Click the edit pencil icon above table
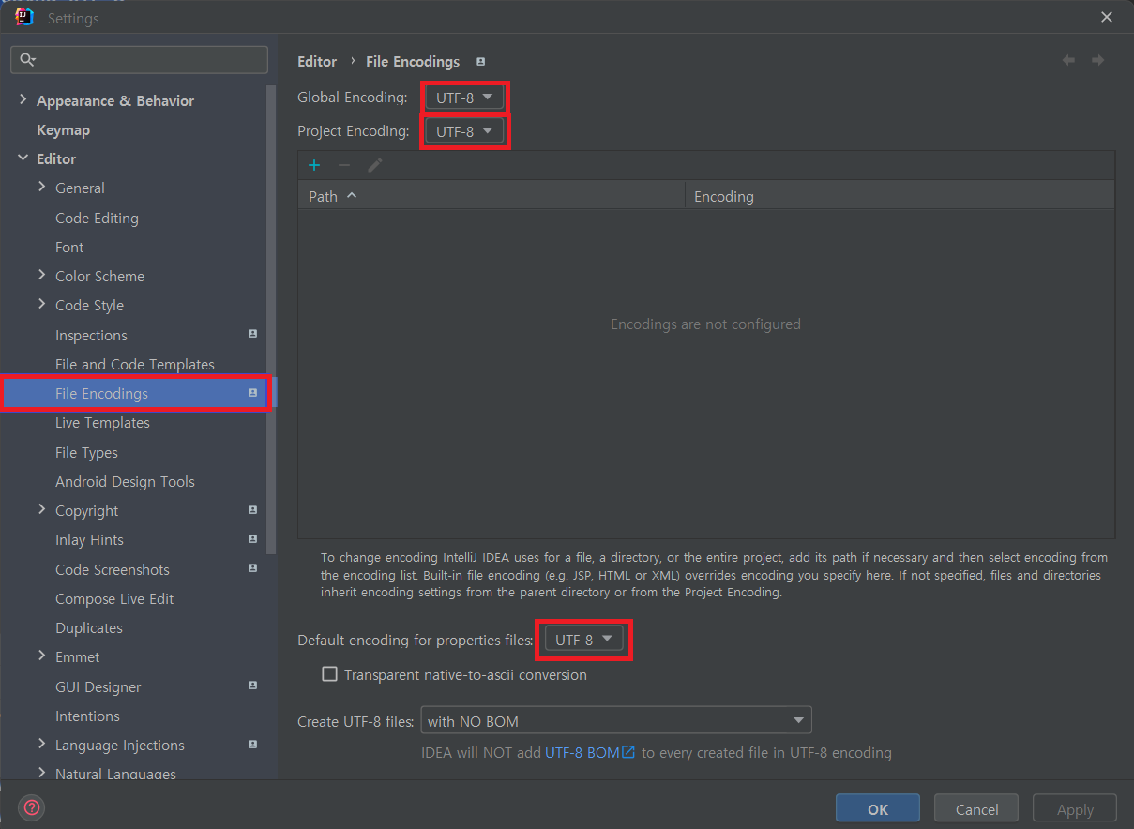The height and width of the screenshot is (829, 1134). point(375,165)
